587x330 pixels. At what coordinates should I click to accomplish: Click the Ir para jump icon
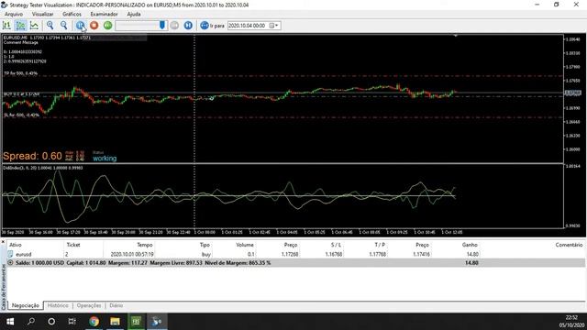tap(205, 26)
